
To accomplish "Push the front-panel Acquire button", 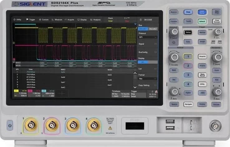I will tap(202, 57).
